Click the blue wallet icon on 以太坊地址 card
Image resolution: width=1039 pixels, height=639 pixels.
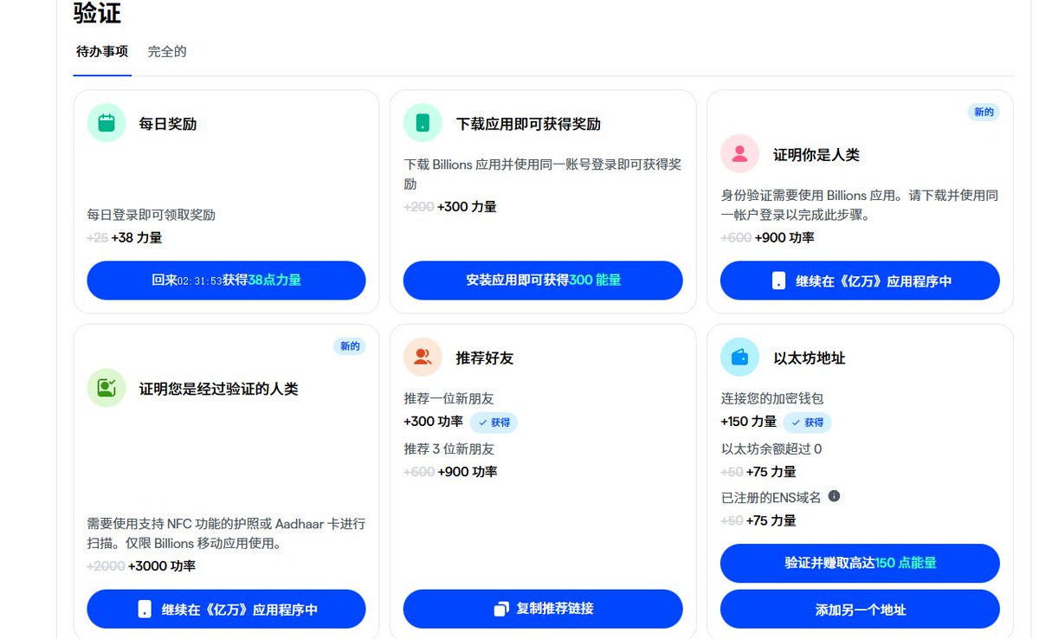[x=739, y=357]
